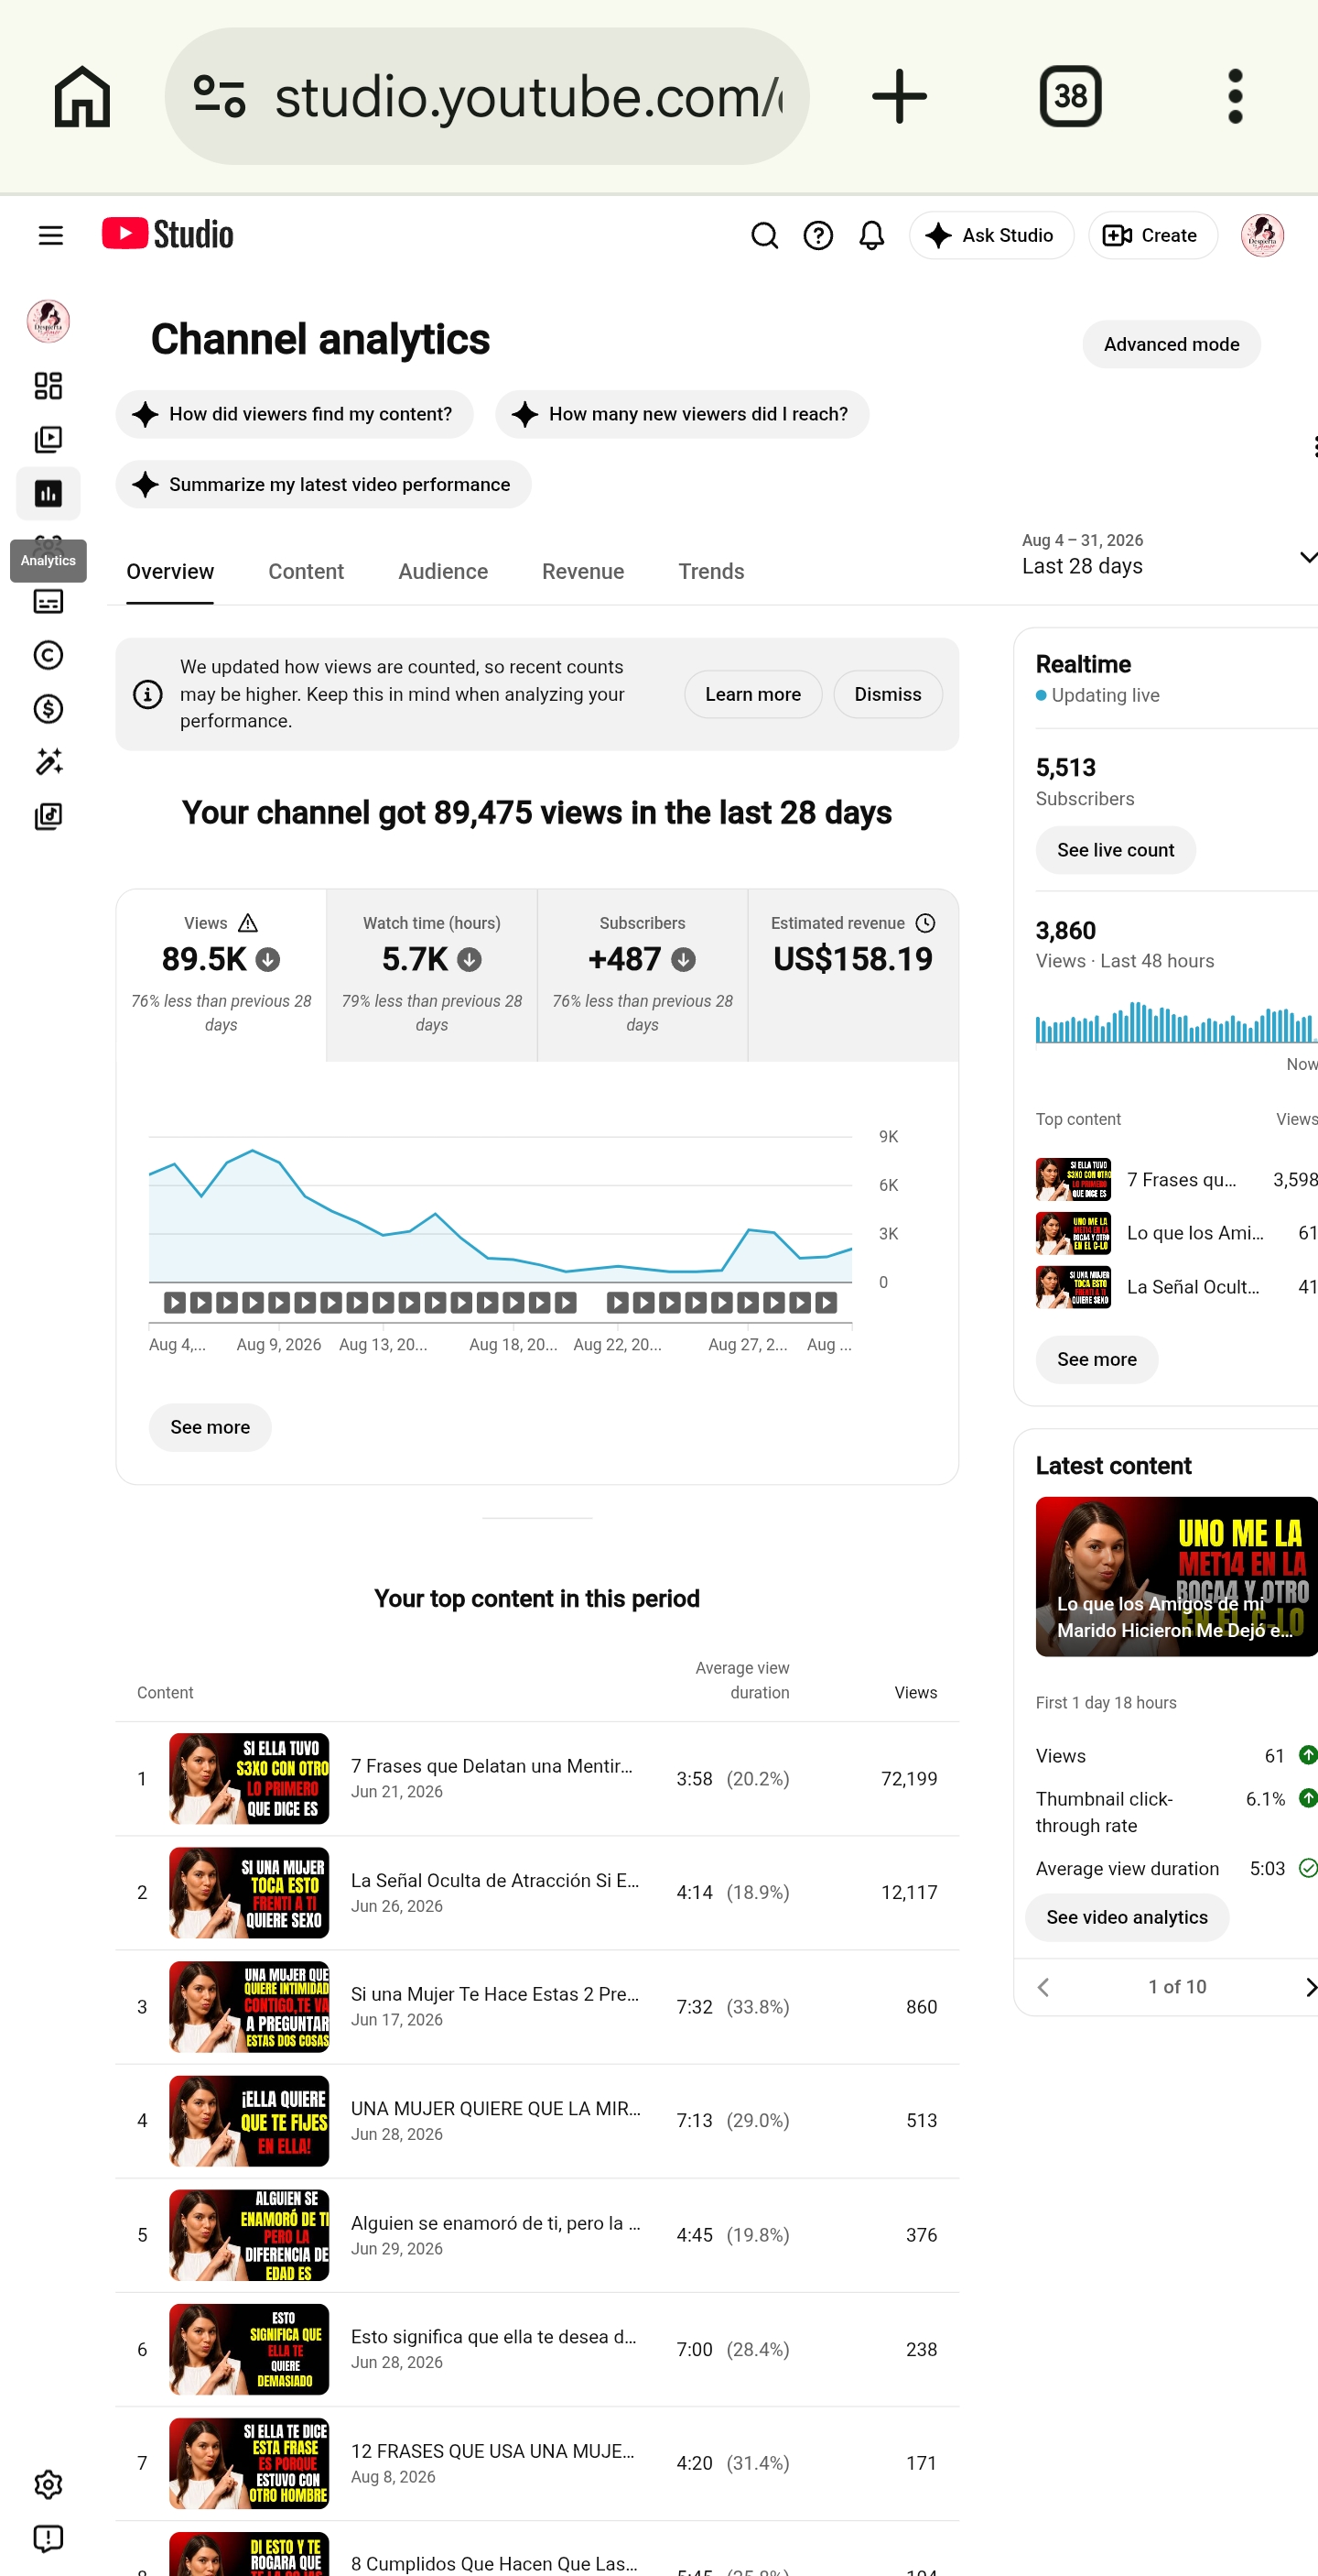Open realtime '7 Frases qu...' top content item
Screen dimensions: 1318x2576
click(x=1176, y=1179)
